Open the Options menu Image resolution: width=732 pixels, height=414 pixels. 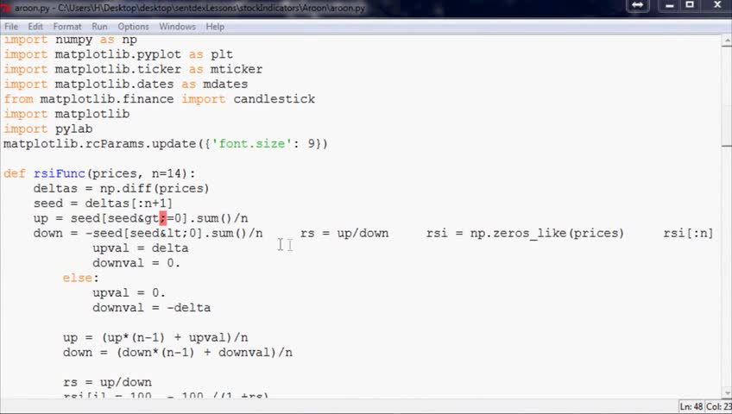134,27
